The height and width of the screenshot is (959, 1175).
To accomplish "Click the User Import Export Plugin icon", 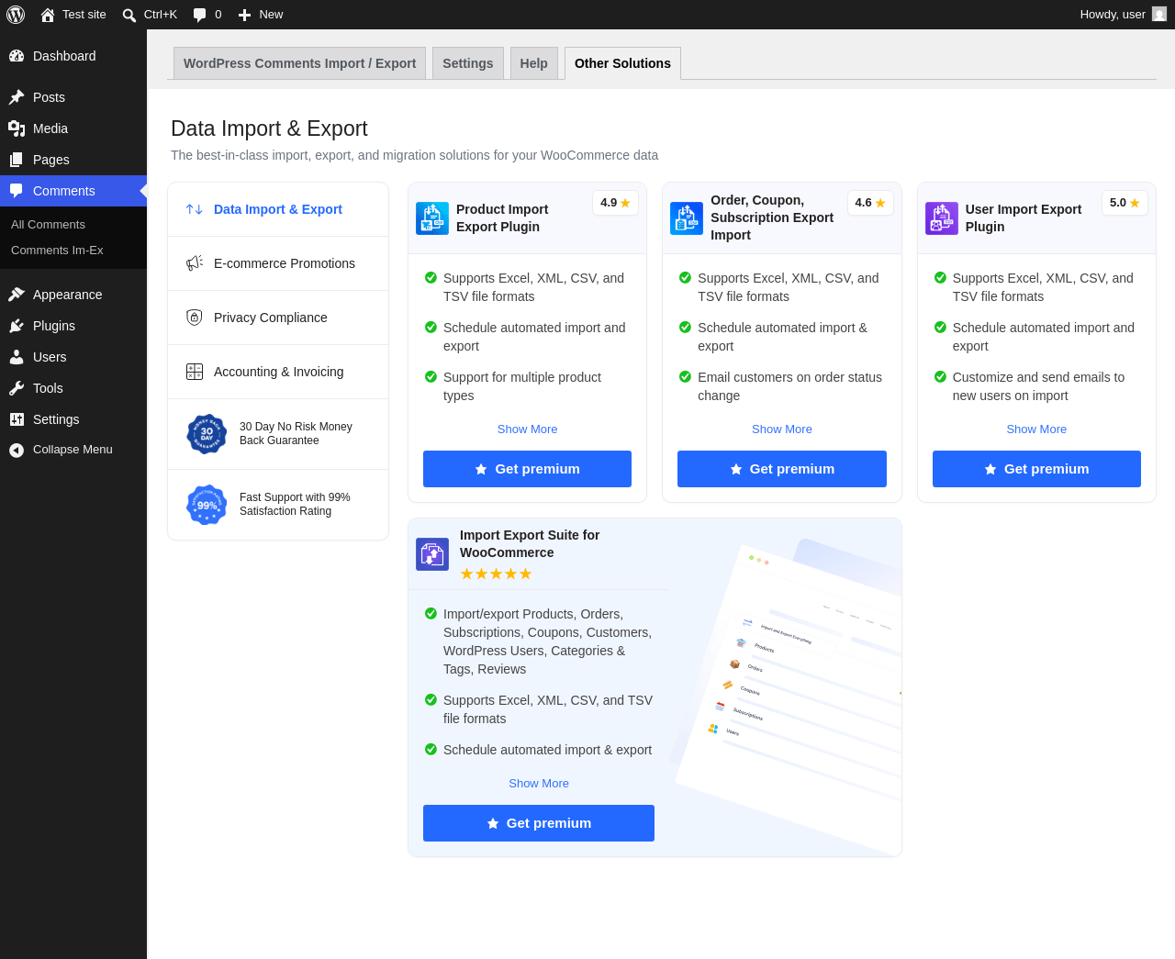I will coord(942,218).
